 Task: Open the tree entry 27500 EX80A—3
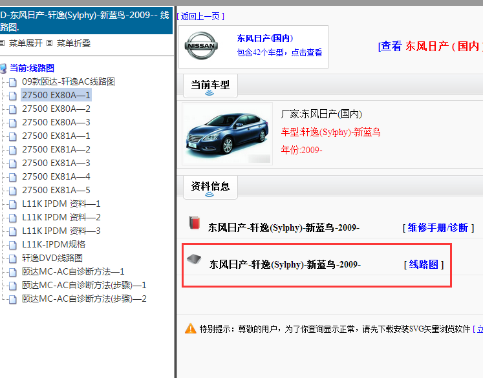[x=56, y=123]
